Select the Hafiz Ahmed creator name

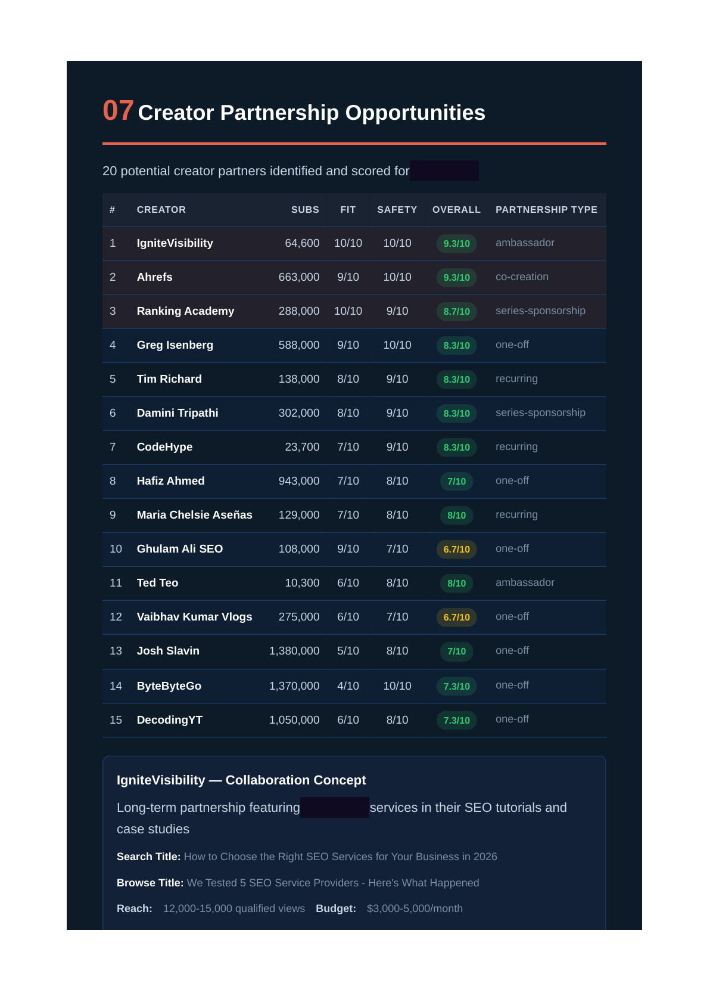[170, 481]
